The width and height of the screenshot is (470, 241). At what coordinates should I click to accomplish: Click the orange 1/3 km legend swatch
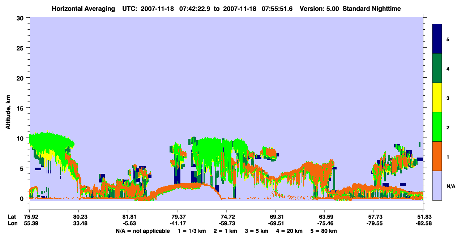(437, 156)
